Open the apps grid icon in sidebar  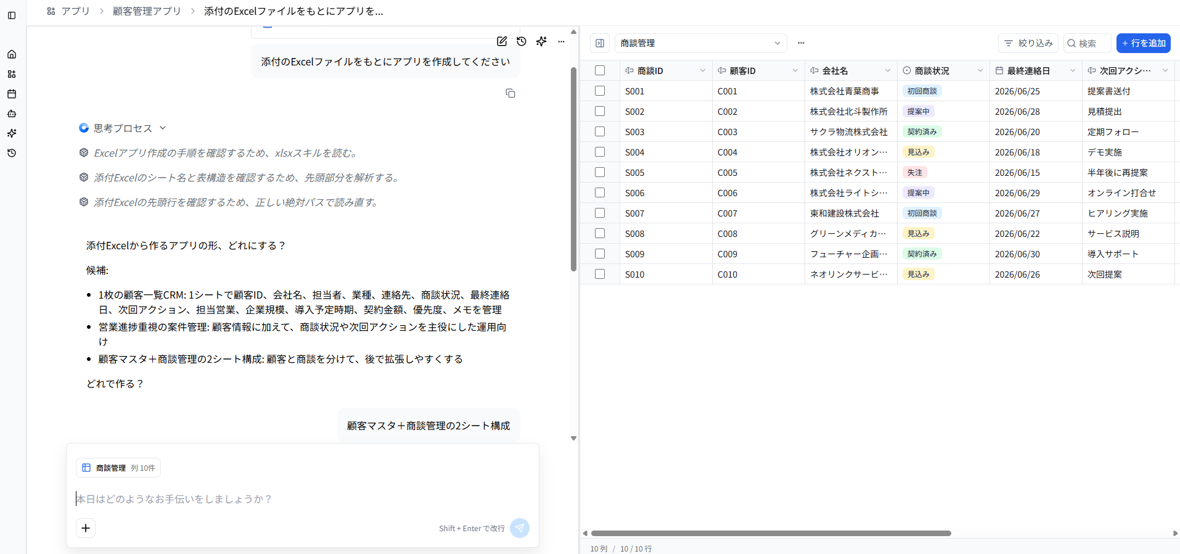pos(12,74)
